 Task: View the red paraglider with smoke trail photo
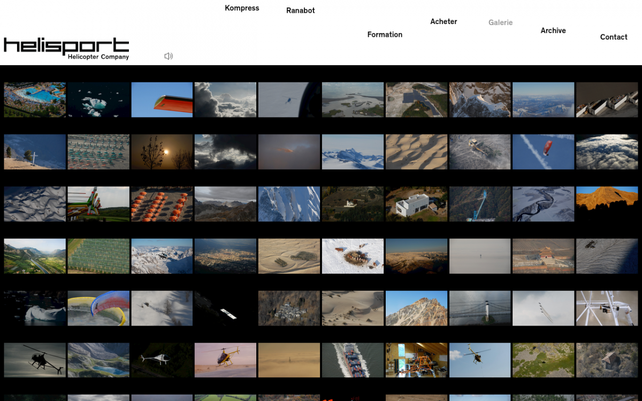coord(543,152)
